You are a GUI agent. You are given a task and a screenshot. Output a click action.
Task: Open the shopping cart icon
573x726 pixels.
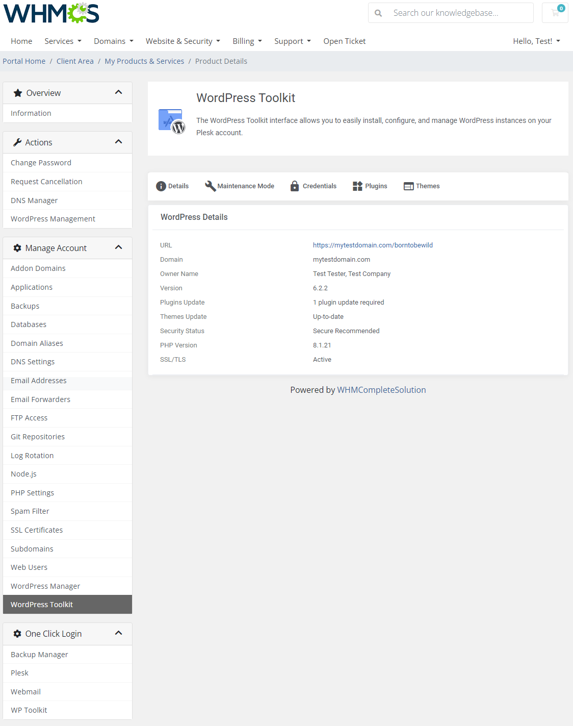[x=555, y=13]
